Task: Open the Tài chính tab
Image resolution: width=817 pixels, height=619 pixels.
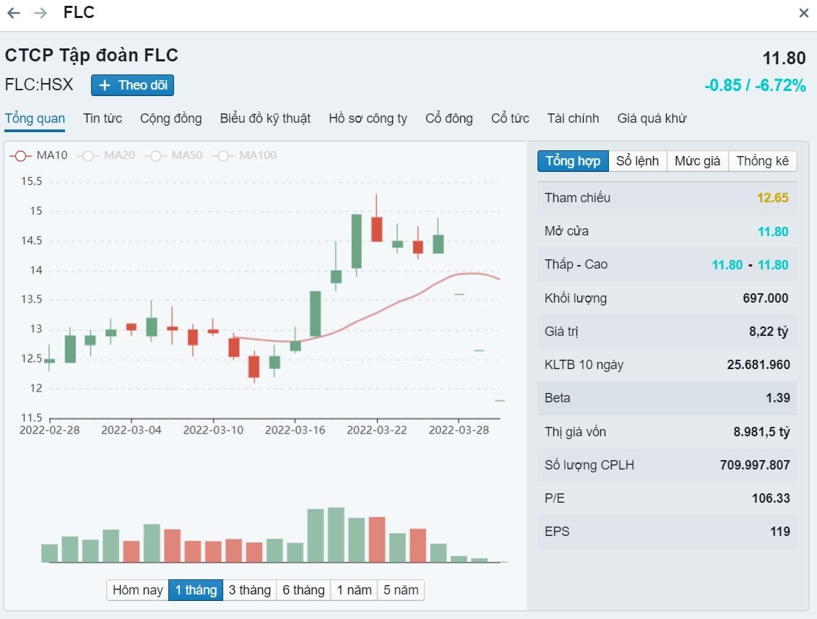Action: point(573,118)
